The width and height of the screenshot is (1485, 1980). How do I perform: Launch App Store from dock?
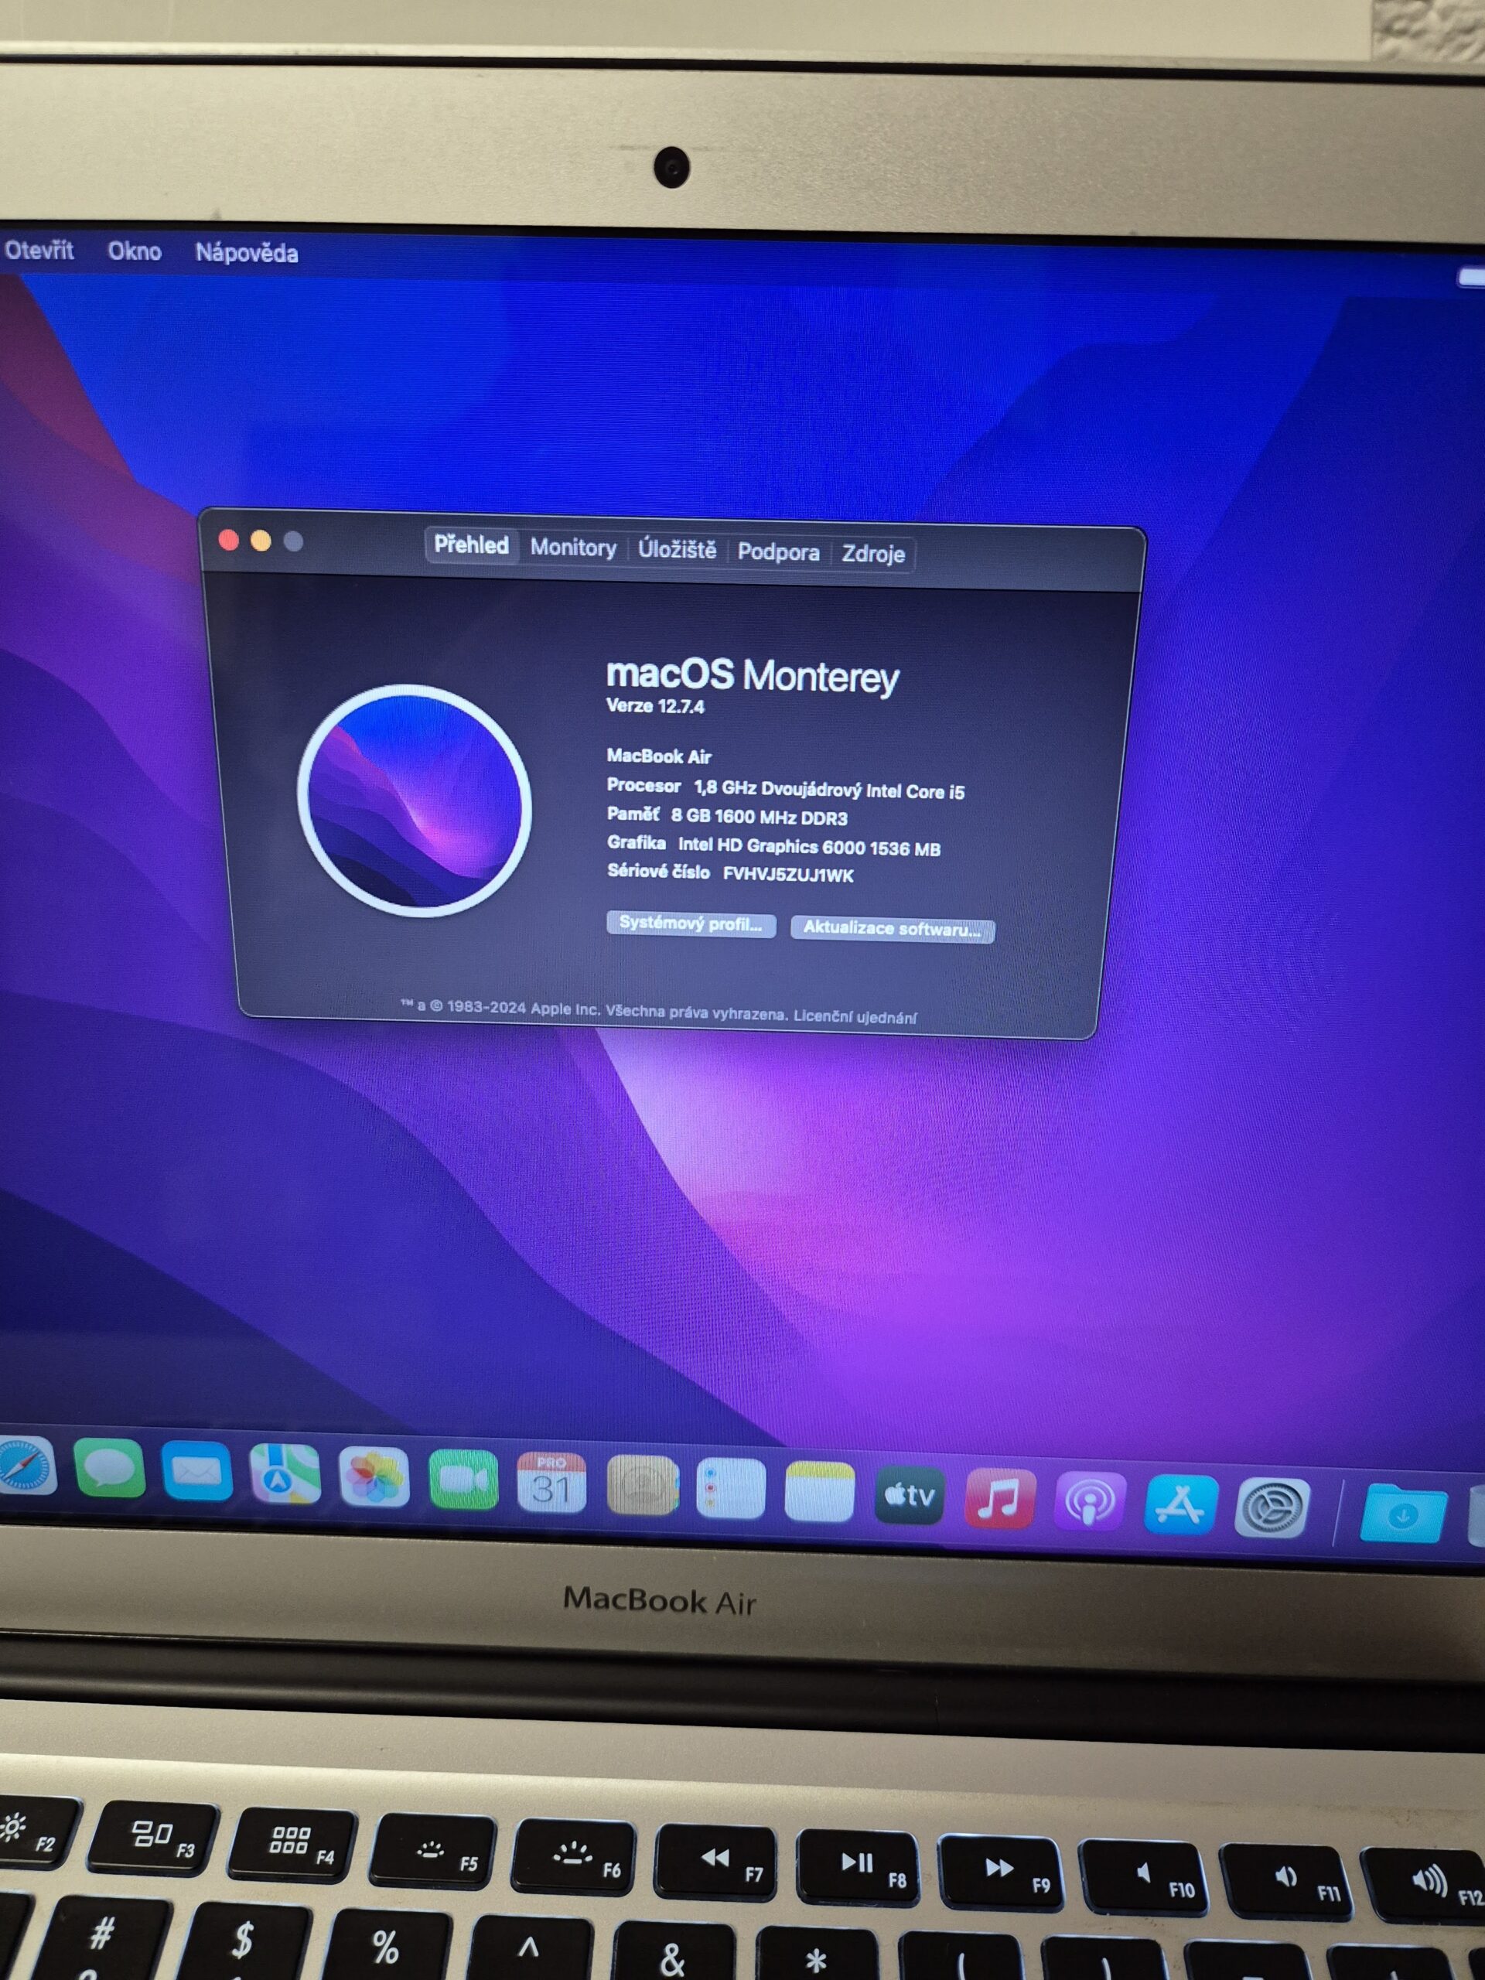pyautogui.click(x=1181, y=1504)
